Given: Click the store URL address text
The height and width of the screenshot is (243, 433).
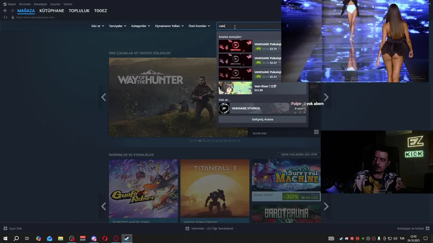Looking at the screenshot, I should (x=35, y=17).
